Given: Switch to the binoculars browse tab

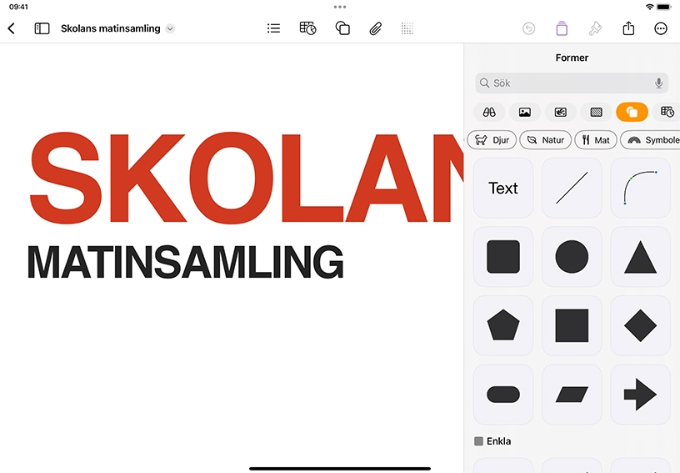Looking at the screenshot, I should (489, 113).
